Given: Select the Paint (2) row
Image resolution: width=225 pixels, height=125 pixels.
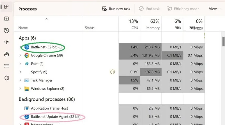Looking at the screenshot, I should point(109,64).
